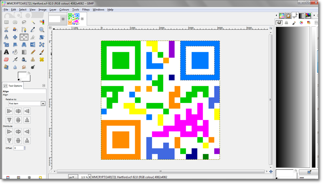Image resolution: width=323 pixels, height=184 pixels.
Task: Switch to the Tool Options tab
Action: click(x=13, y=86)
